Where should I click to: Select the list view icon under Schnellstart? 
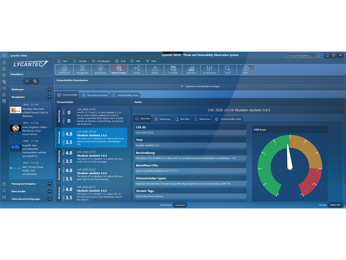pyautogui.click(x=27, y=81)
